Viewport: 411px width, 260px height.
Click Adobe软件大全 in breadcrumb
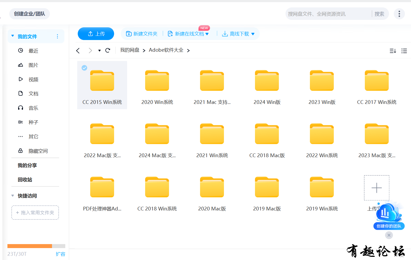(x=166, y=50)
